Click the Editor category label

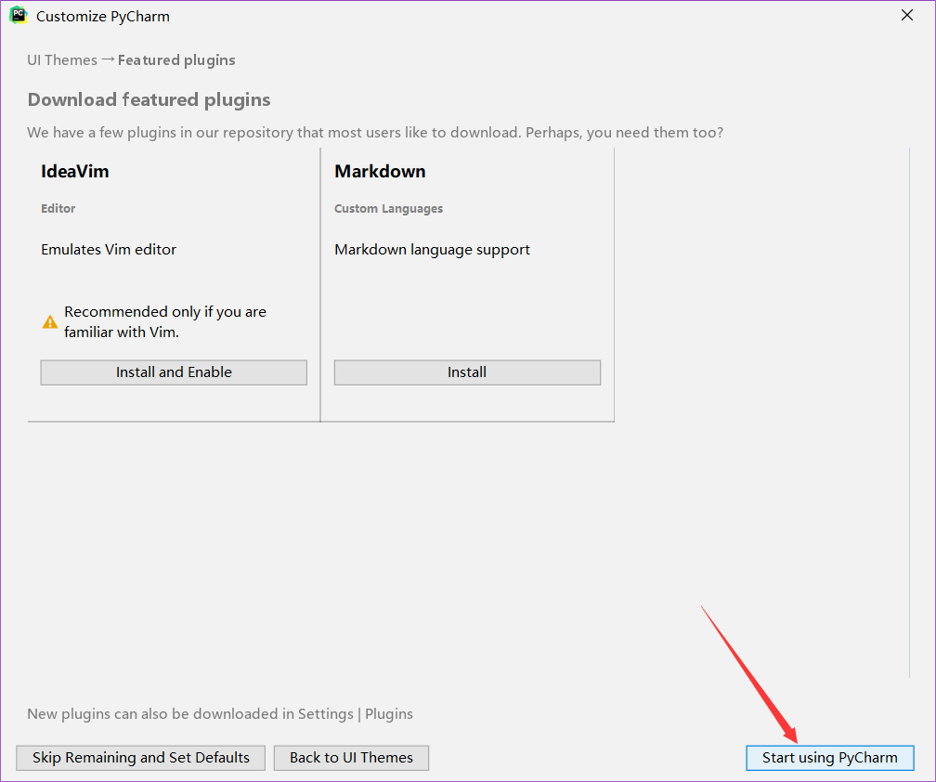58,208
